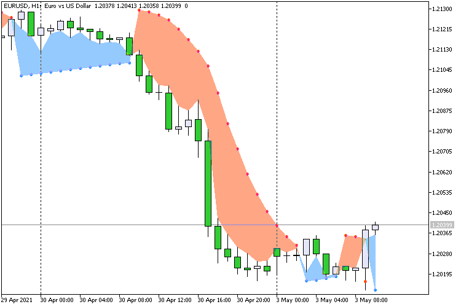Click the 1.21130 price axis label
461x307 pixels.
[x=442, y=50]
